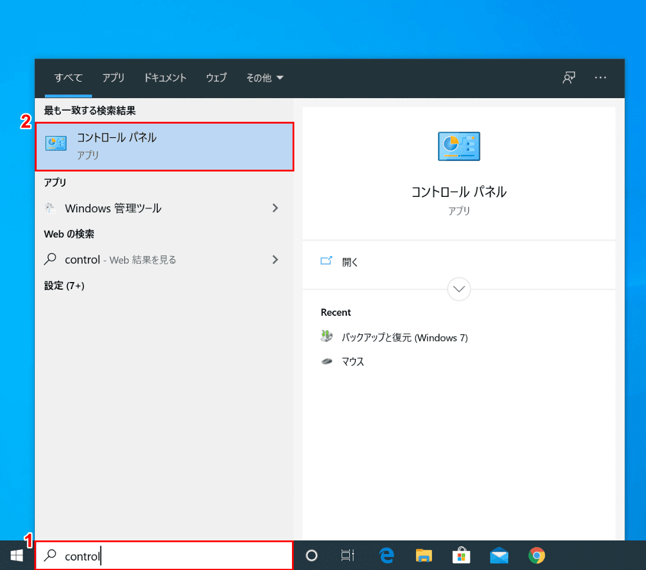
Task: Open コントロール パネル best match result
Action: click(164, 146)
